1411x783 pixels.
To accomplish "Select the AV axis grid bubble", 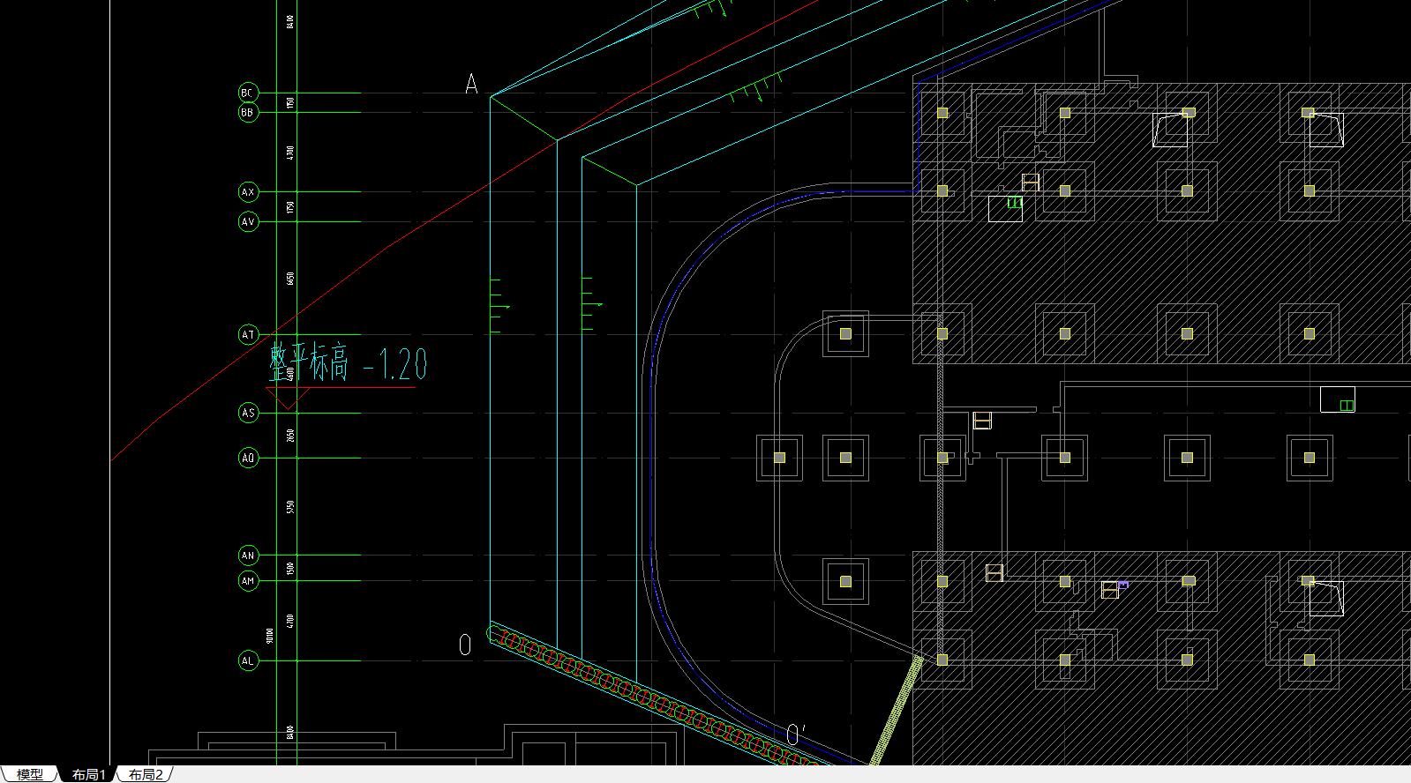I will coord(248,221).
